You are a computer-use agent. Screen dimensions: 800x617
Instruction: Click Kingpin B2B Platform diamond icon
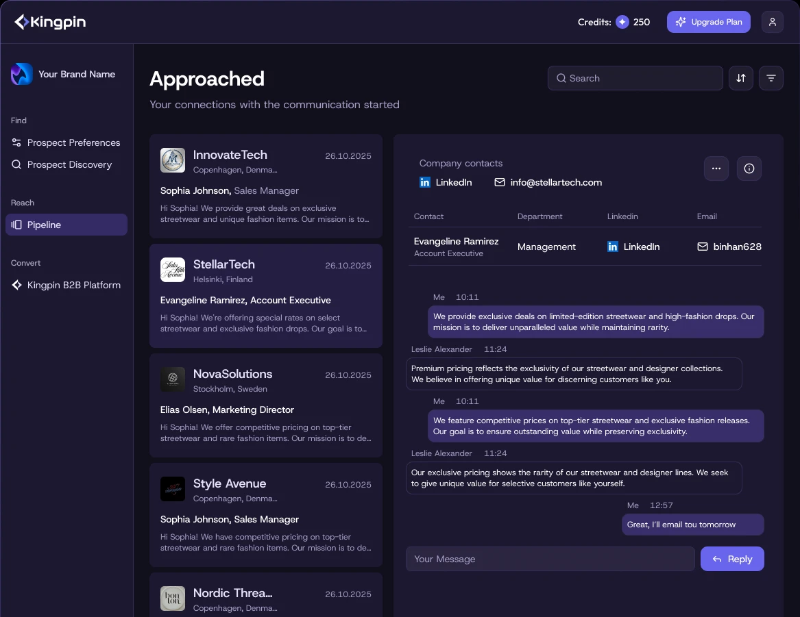tap(16, 285)
